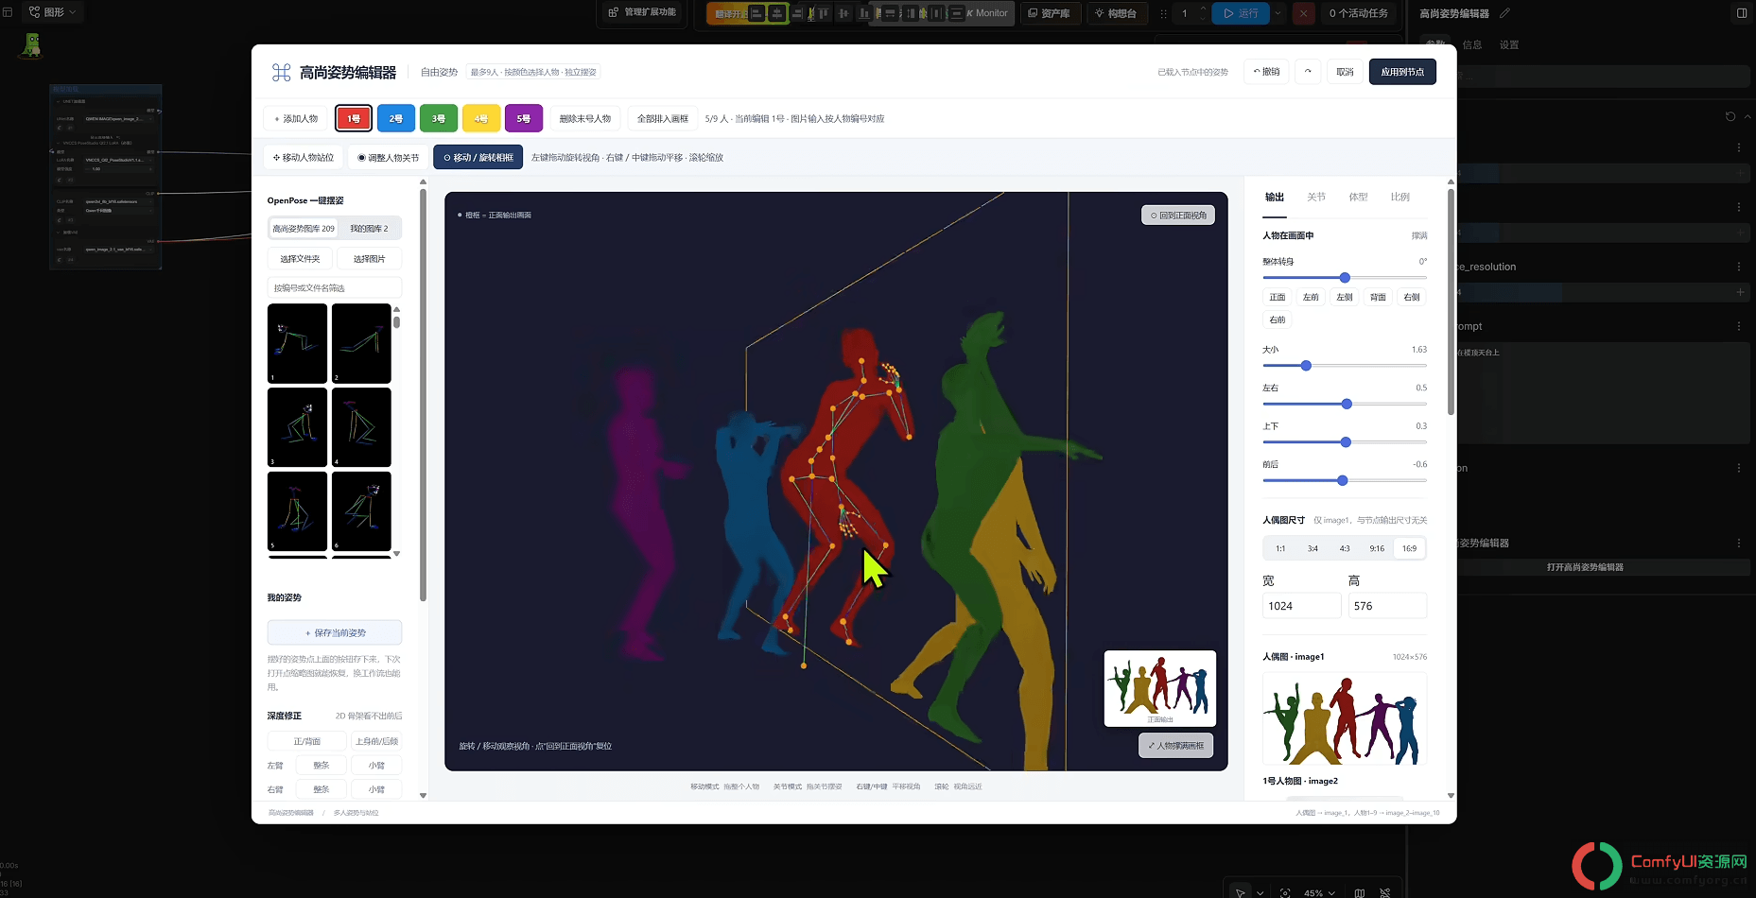Click the 添加人物 add person button

click(x=296, y=119)
